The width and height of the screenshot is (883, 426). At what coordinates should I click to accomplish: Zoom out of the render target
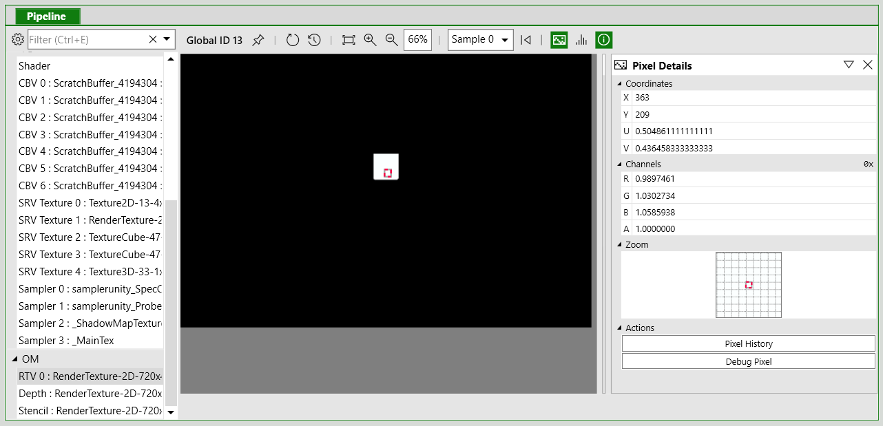pos(391,40)
